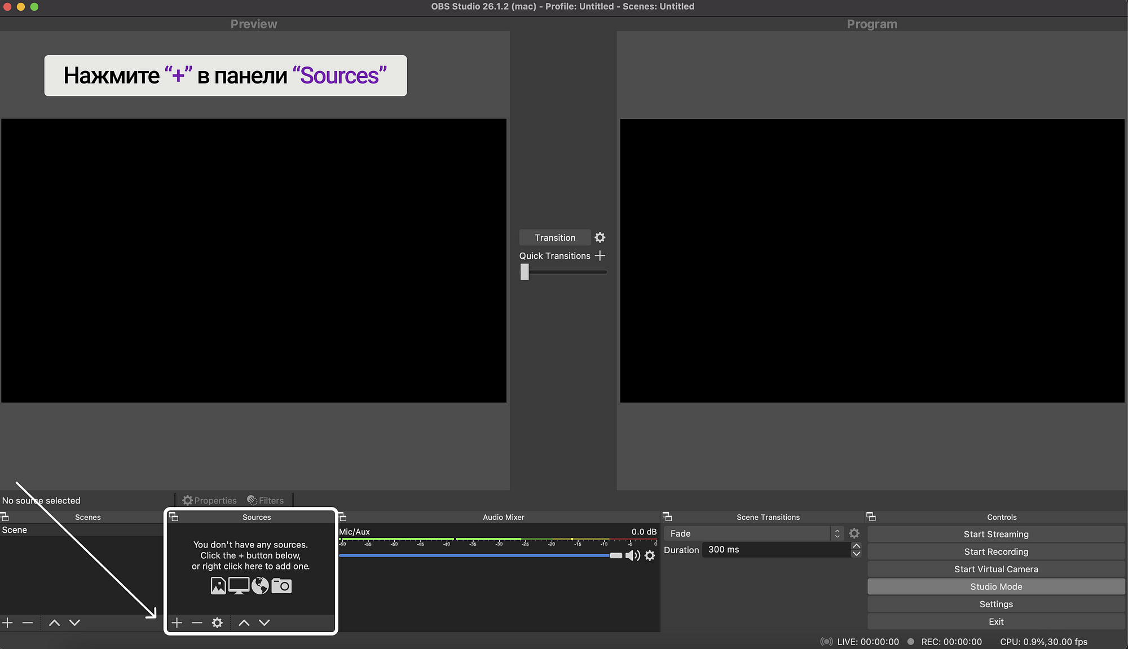Click the CPU usage status text

click(1044, 642)
